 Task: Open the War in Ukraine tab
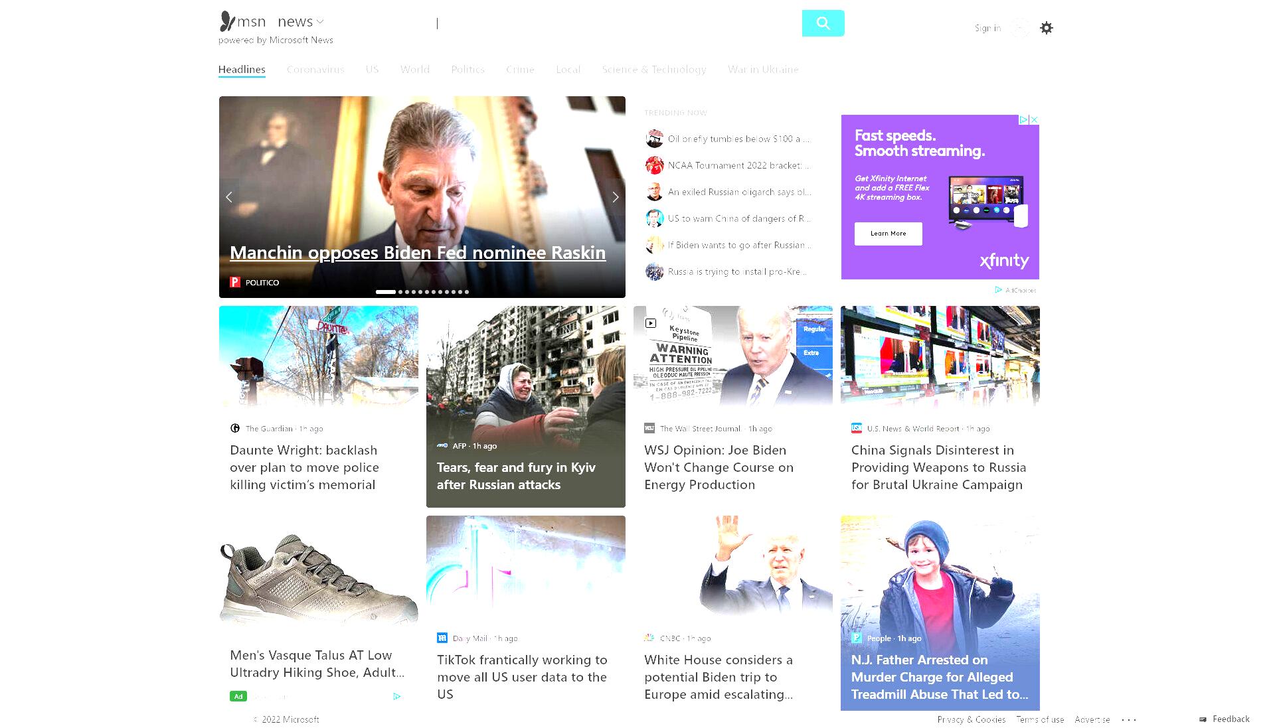tap(763, 70)
